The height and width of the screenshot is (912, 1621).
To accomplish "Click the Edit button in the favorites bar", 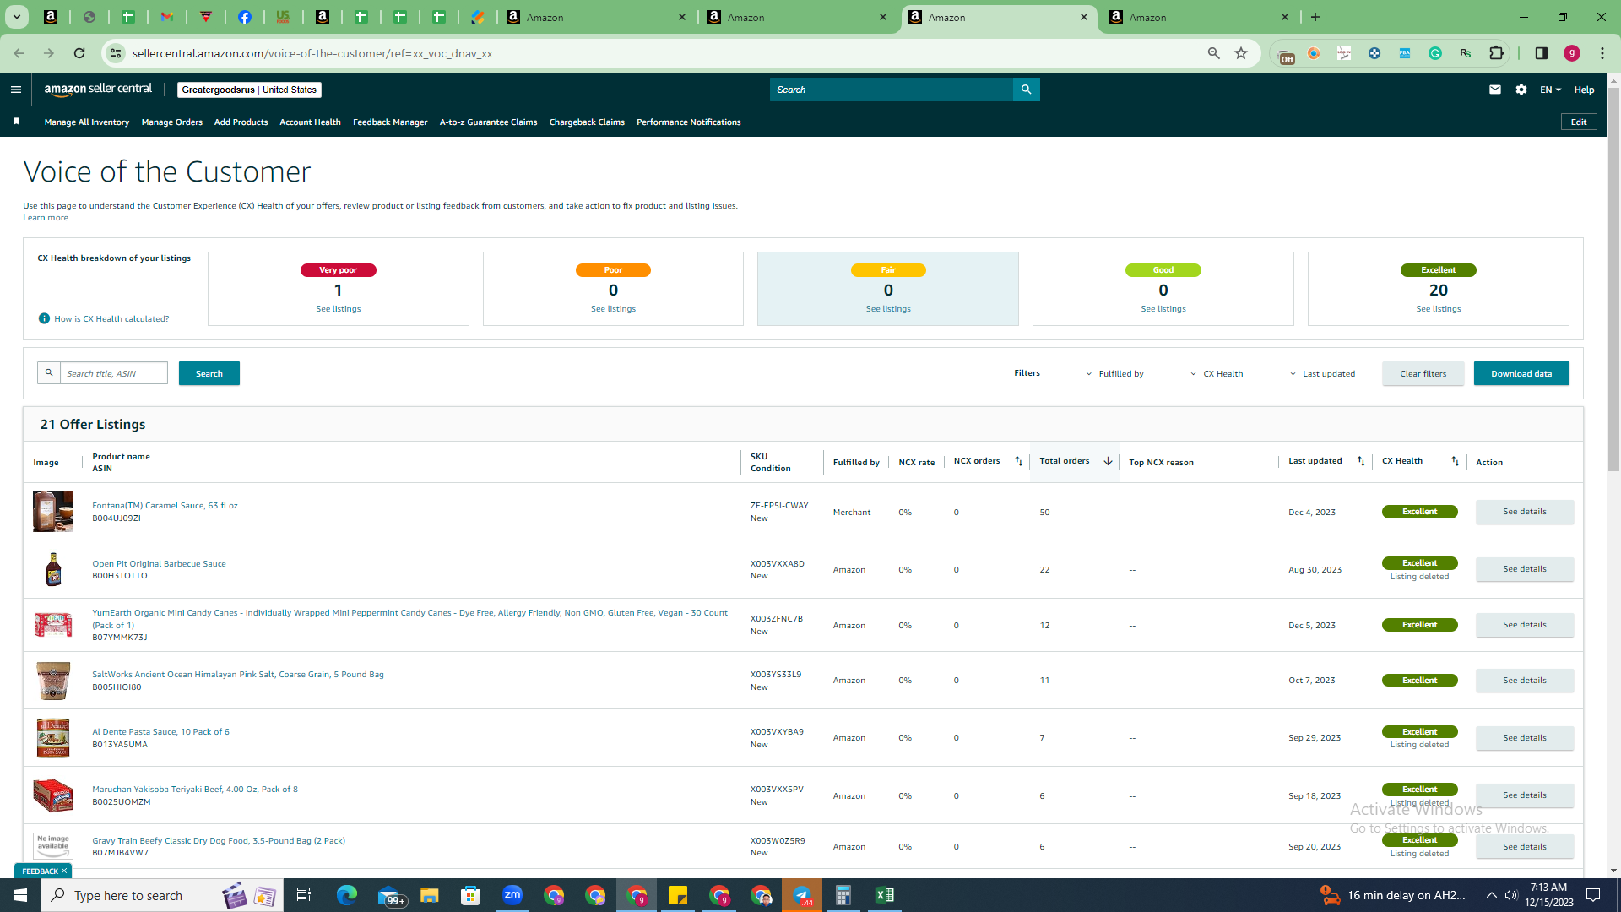I will point(1579,122).
